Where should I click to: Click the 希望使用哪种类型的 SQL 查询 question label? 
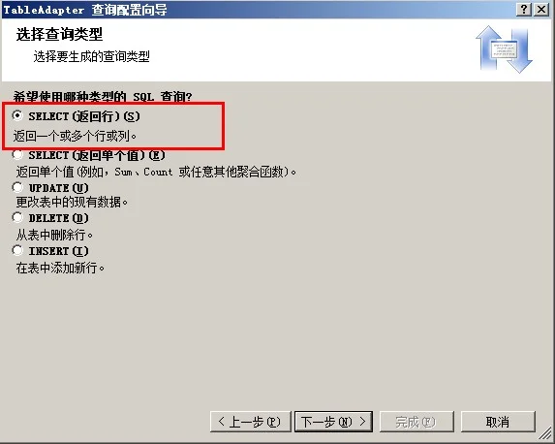click(103, 96)
